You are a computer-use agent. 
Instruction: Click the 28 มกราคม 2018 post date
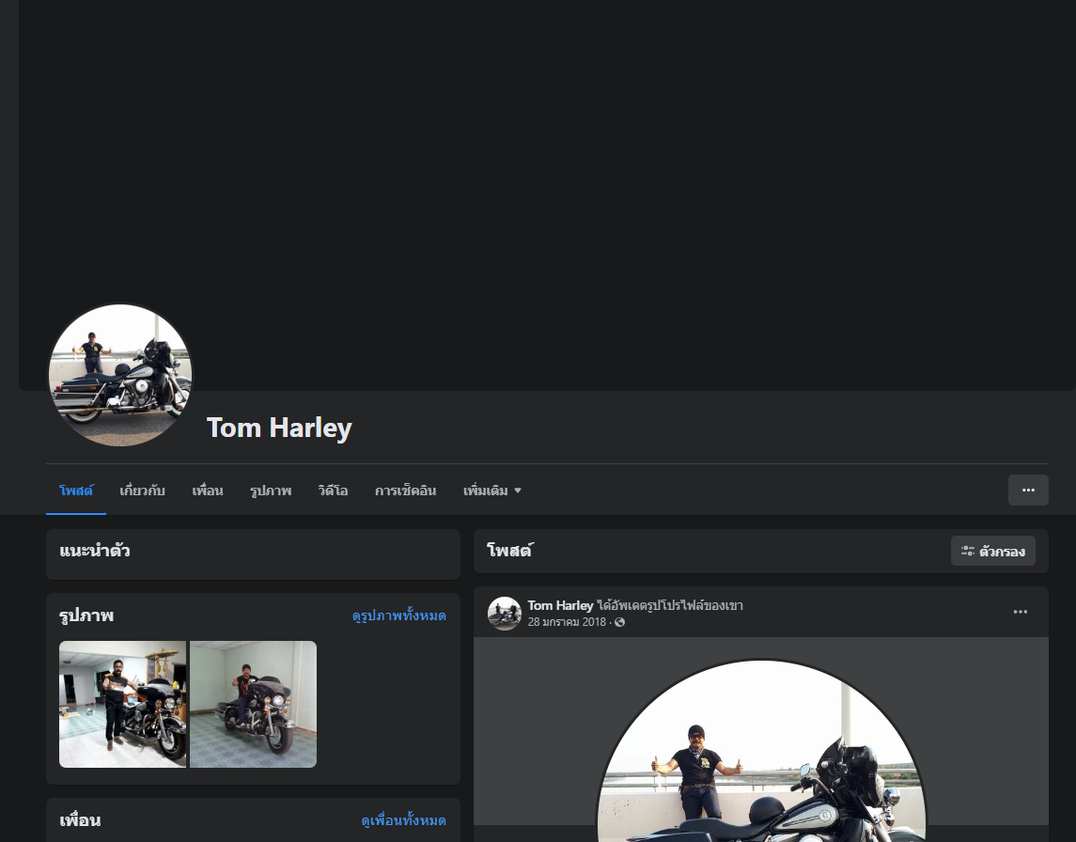[567, 622]
